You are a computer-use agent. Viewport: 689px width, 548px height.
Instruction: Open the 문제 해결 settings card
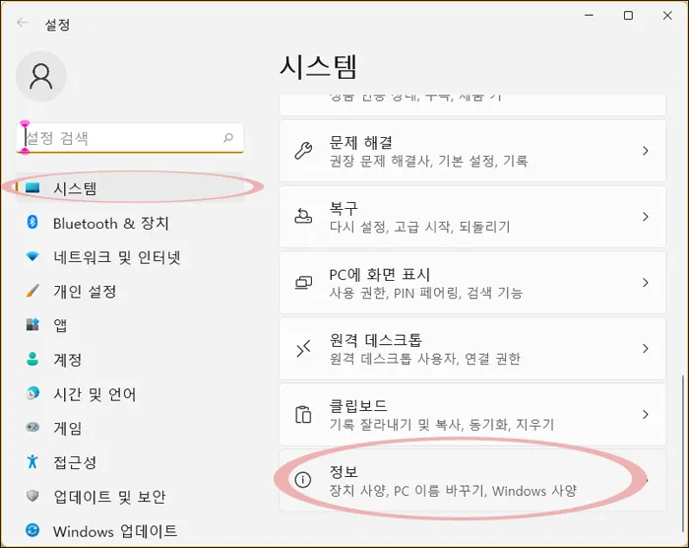(472, 151)
